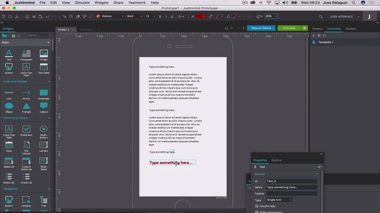Select the Multi-Select widget
The width and height of the screenshot is (380, 213).
coord(43,164)
